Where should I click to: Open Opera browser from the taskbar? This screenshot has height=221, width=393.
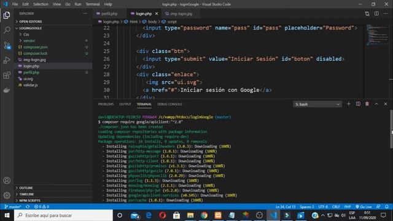(x=162, y=215)
